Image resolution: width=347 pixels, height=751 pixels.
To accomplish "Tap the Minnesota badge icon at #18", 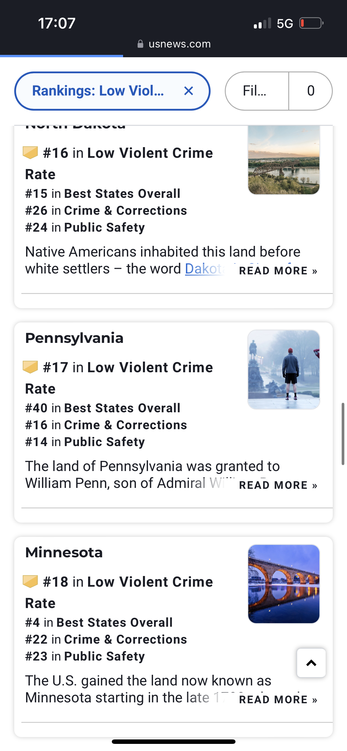I will (30, 581).
